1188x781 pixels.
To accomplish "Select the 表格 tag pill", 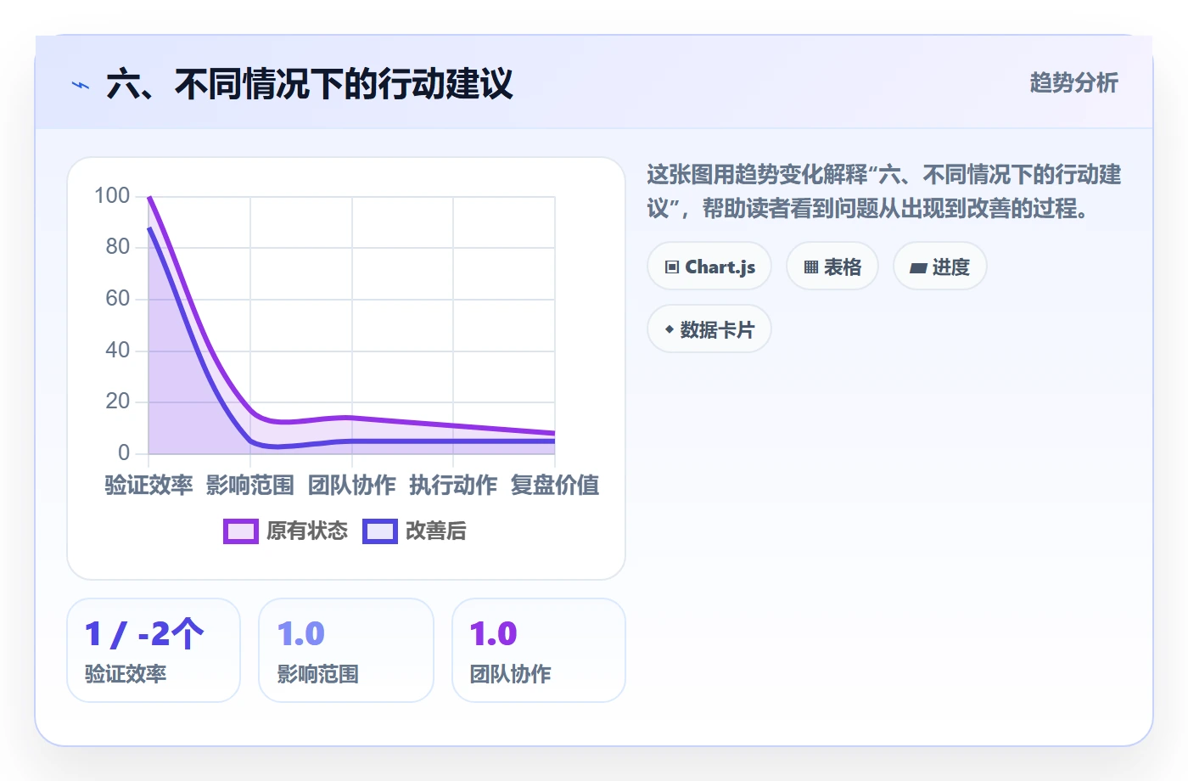I will click(x=832, y=267).
